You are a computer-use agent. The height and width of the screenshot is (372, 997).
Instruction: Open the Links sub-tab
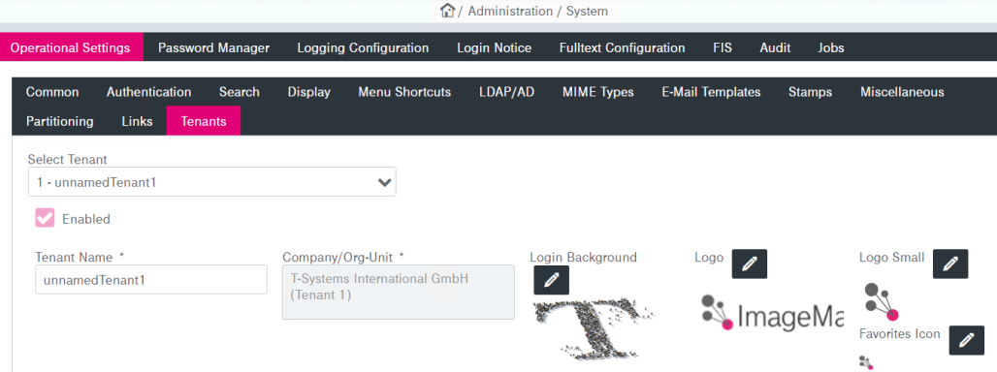[x=137, y=121]
